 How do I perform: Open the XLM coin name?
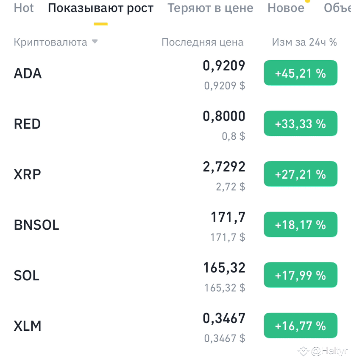[28, 326]
